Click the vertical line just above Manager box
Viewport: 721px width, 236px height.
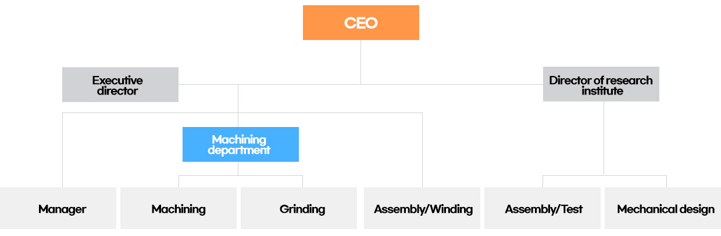click(62, 150)
